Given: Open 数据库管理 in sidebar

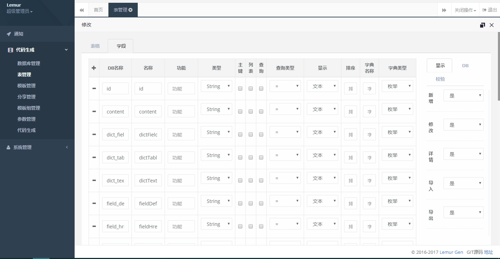Looking at the screenshot, I should pyautogui.click(x=29, y=63).
